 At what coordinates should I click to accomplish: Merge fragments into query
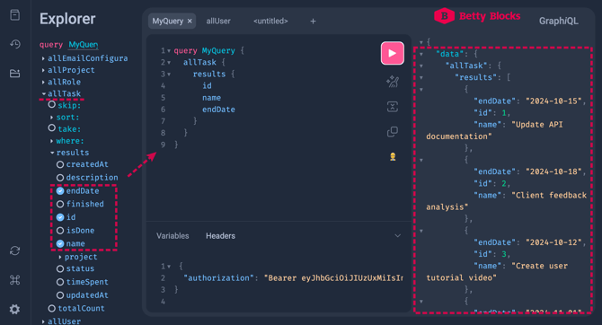pos(393,107)
